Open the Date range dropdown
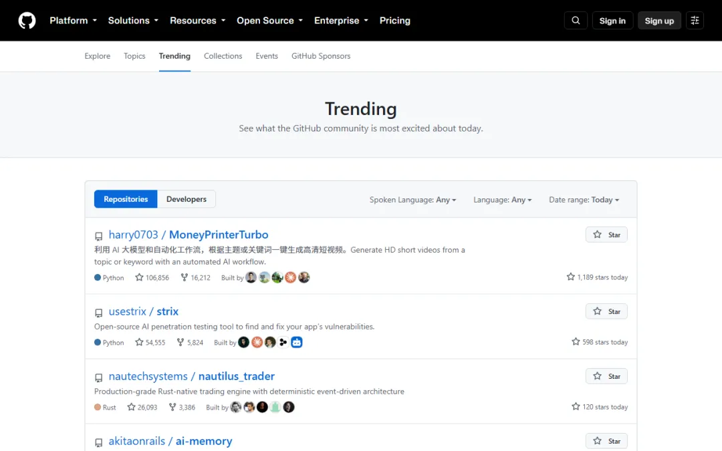The height and width of the screenshot is (451, 722). click(x=584, y=200)
